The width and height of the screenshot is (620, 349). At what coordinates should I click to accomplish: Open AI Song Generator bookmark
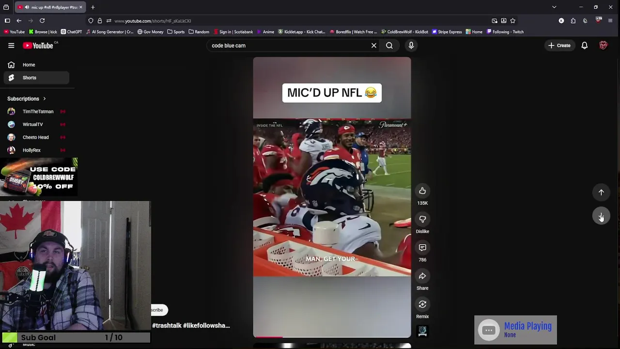(109, 32)
